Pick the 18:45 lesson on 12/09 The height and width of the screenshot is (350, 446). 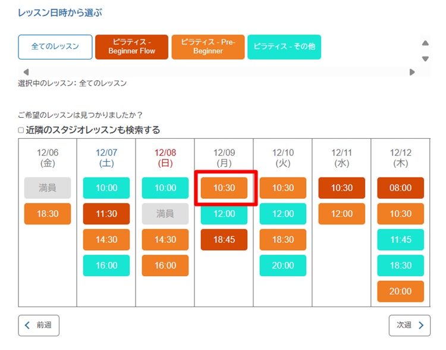(x=224, y=239)
